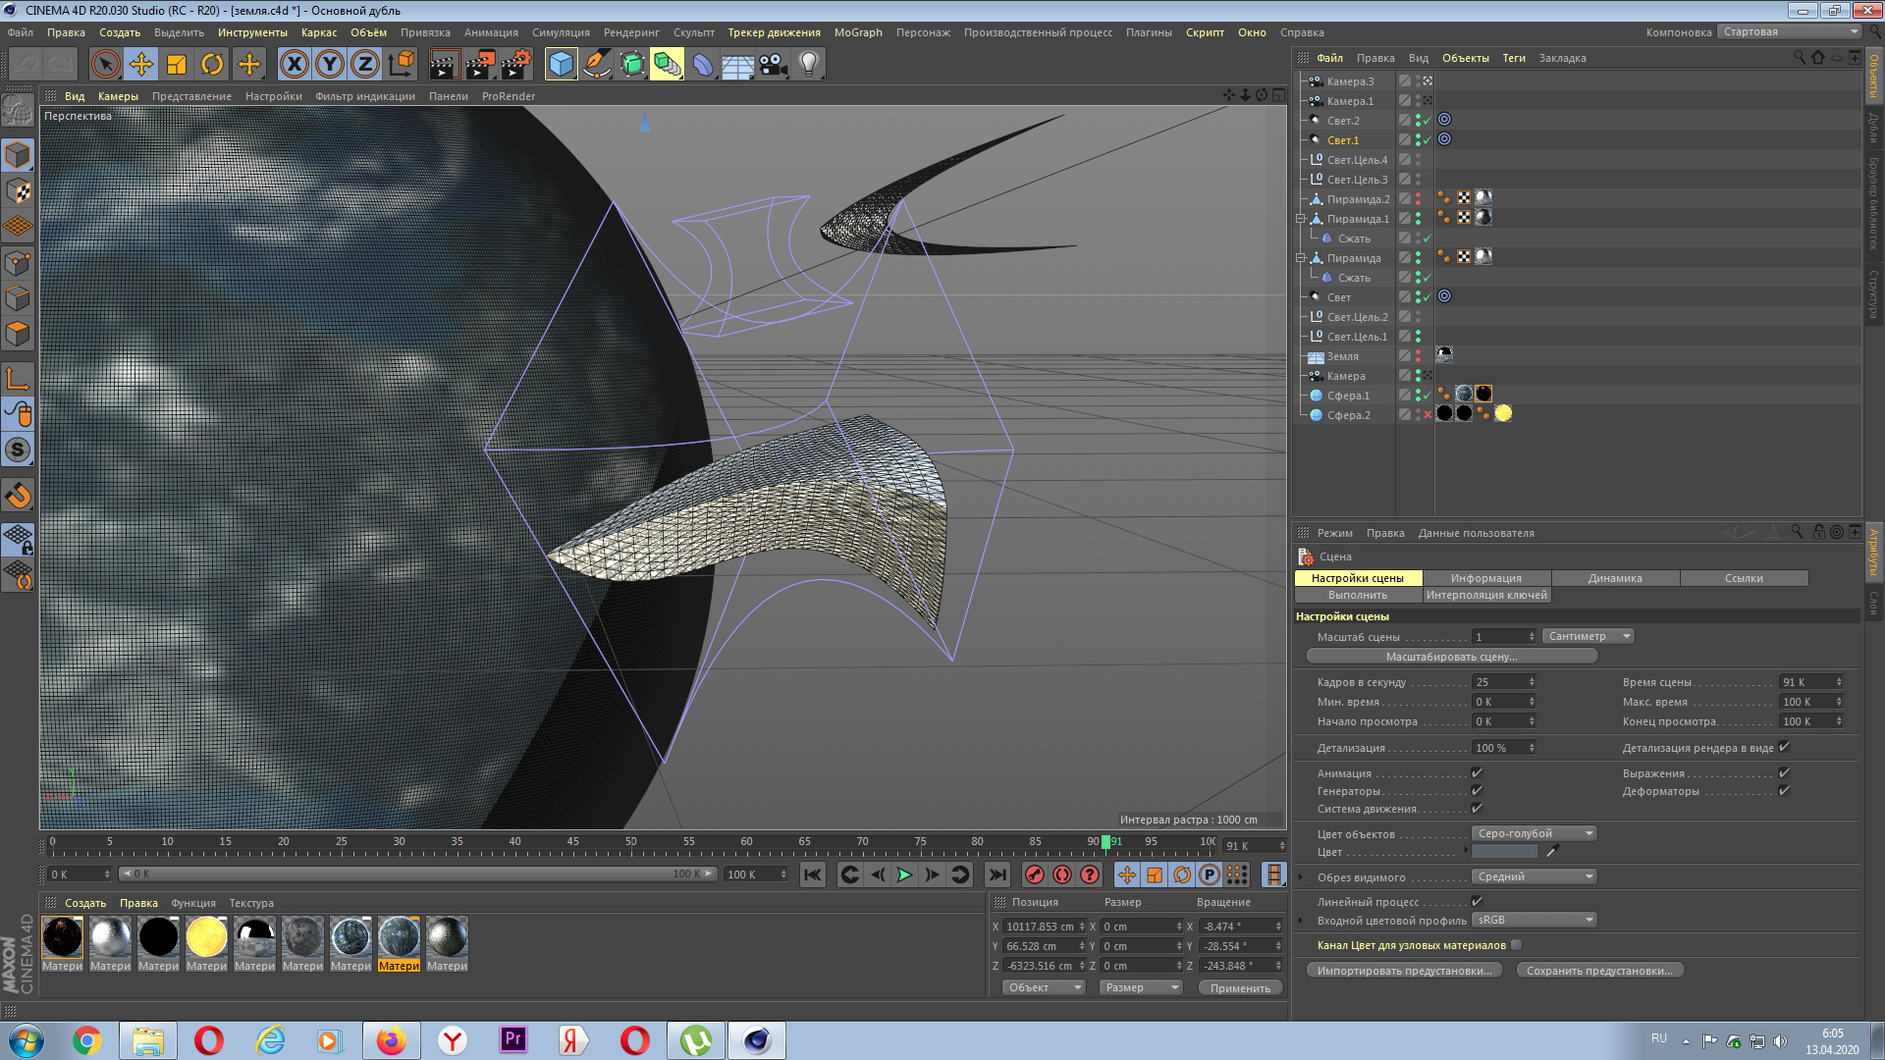Image resolution: width=1885 pixels, height=1060 pixels.
Task: Add a Light object bulb icon
Action: coord(808,65)
